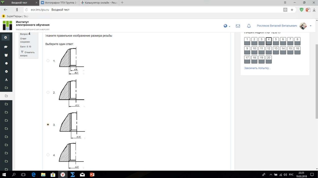This screenshot has height=178, width=318.
Task: Launch PowerPoint from the taskbar
Action: tap(92, 175)
